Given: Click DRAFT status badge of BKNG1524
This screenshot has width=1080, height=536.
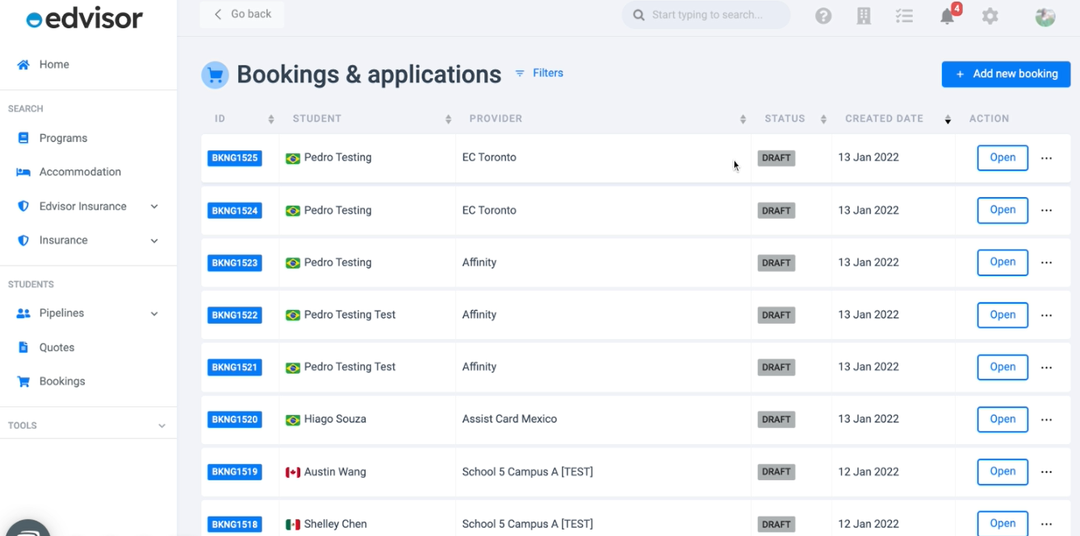Looking at the screenshot, I should pos(777,211).
